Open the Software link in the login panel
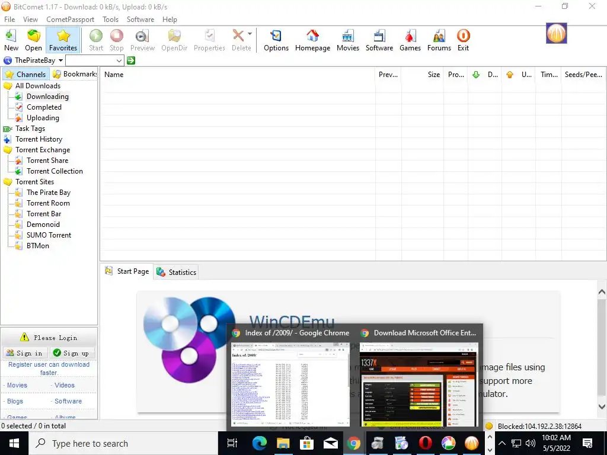607x455 pixels. coord(68,401)
